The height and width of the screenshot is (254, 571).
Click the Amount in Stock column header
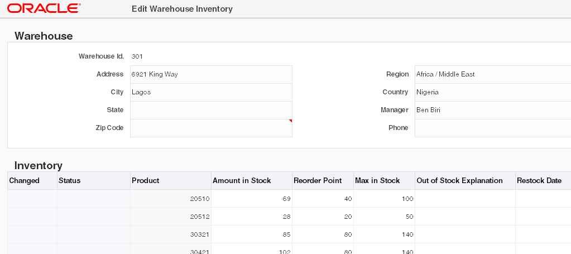252,181
